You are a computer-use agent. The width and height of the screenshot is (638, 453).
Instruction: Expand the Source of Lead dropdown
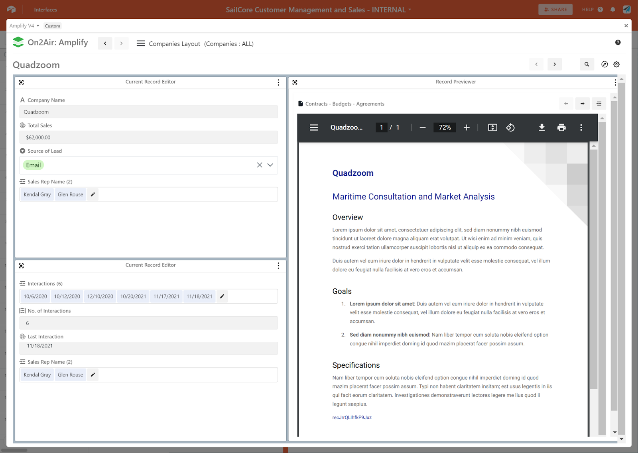(x=270, y=165)
